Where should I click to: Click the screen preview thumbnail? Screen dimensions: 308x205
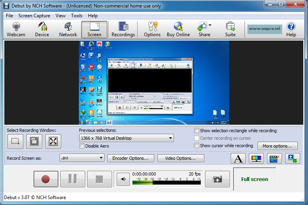[x=154, y=83]
